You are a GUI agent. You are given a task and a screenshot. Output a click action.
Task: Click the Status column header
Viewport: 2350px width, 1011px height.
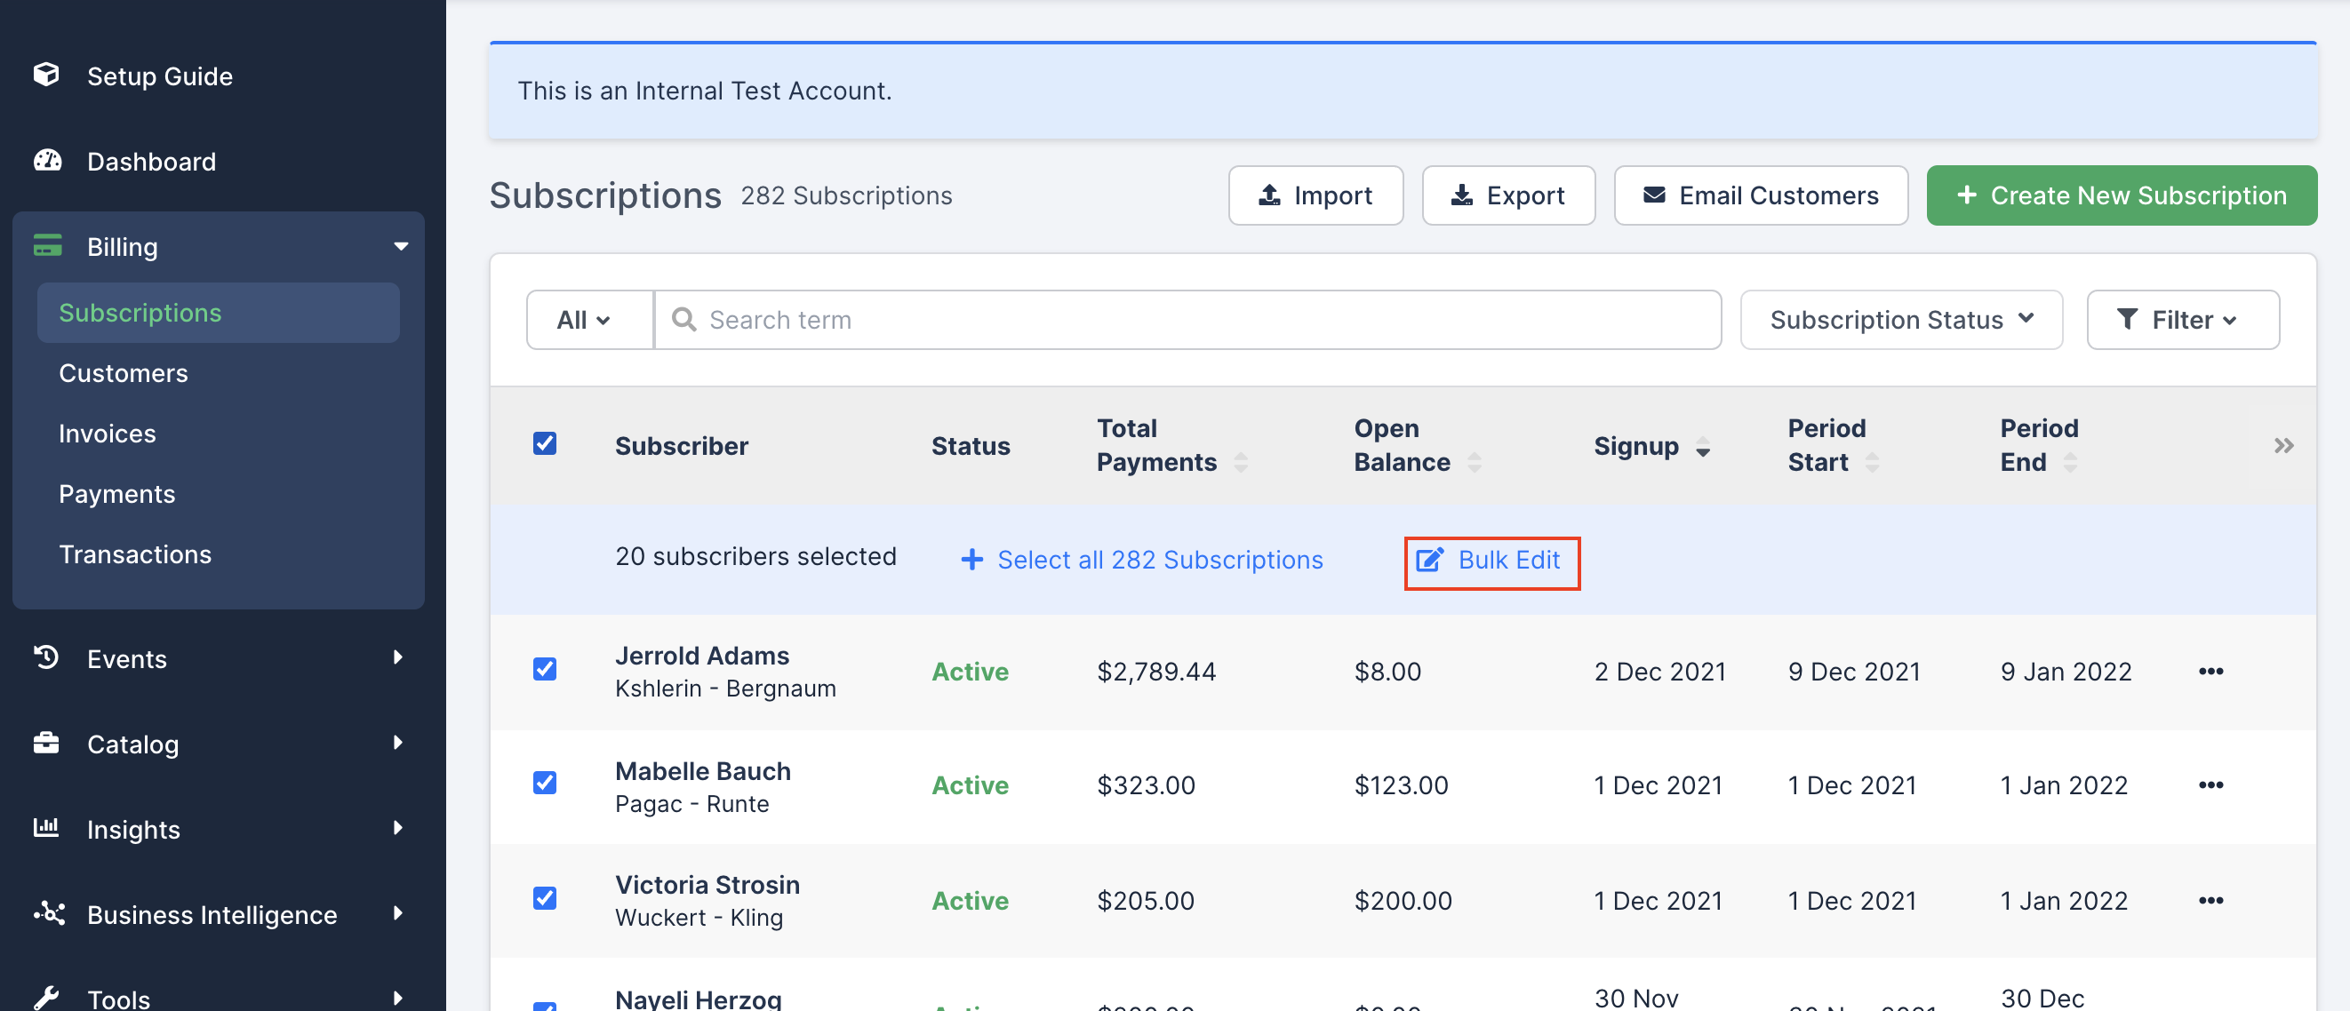pyautogui.click(x=970, y=446)
